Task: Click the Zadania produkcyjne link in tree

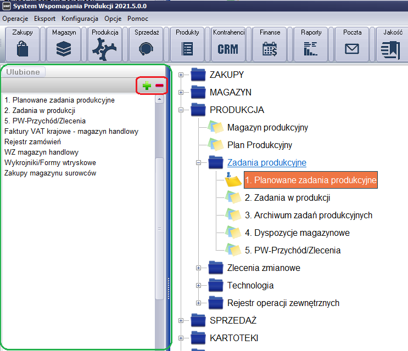Action: click(266, 162)
